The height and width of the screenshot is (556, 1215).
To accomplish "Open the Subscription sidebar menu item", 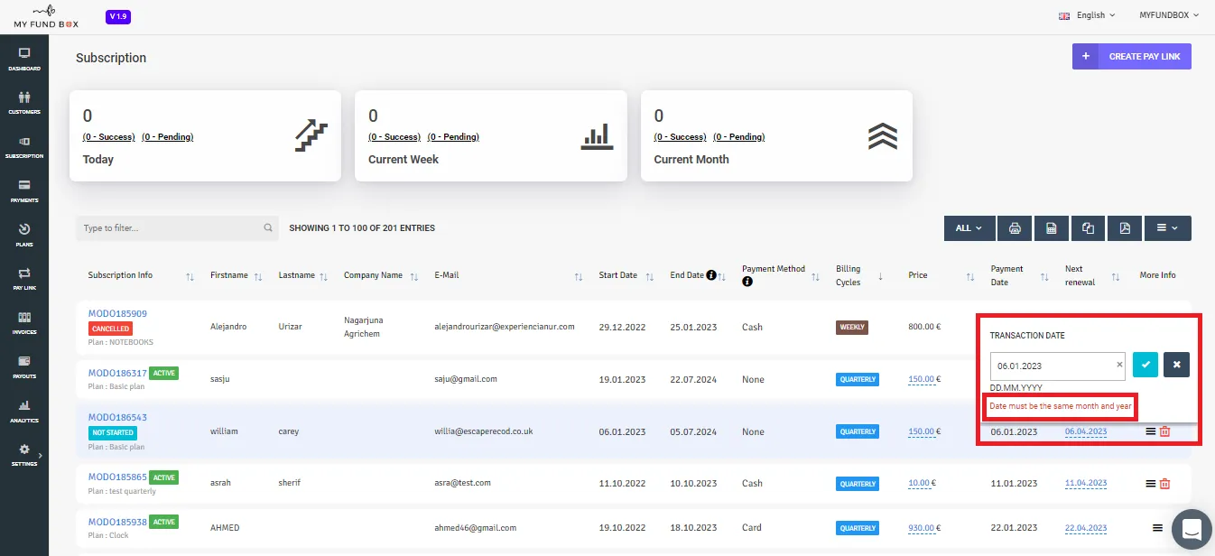I will [x=24, y=147].
